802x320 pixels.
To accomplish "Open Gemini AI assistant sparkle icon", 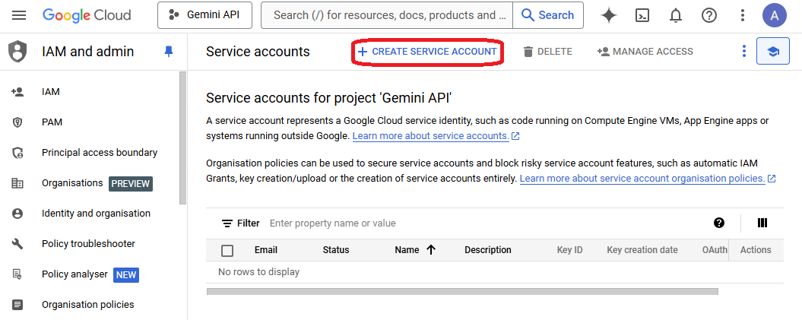I will tap(608, 15).
